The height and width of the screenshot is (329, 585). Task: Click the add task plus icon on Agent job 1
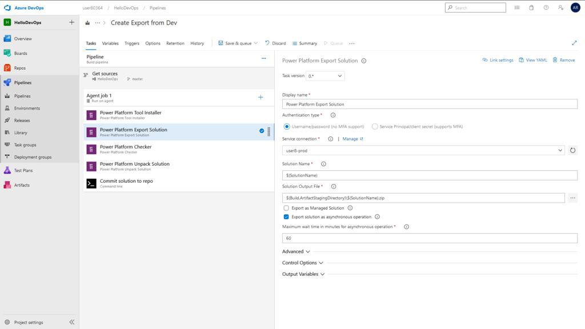[261, 97]
